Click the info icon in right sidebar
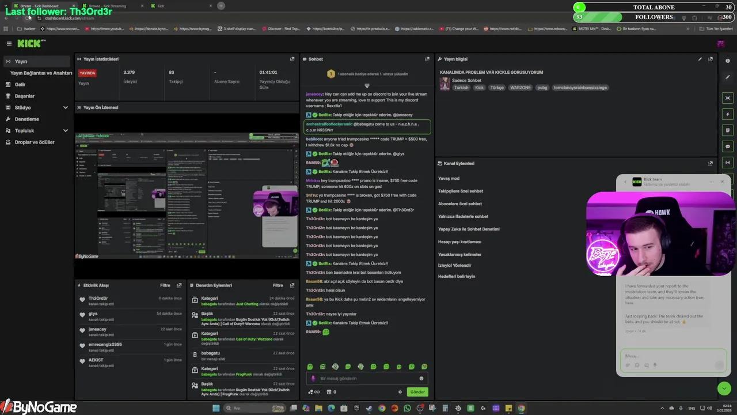Viewport: 737px width, 415px height. coord(728,61)
